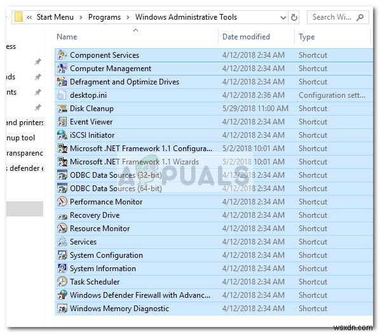Viewport: 380px width, 334px height.
Task: Click the desktop.ini file icon
Action: point(62,95)
